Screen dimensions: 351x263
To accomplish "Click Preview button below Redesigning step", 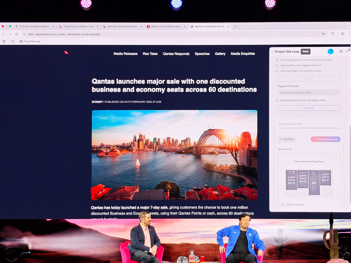I will 309,108.
